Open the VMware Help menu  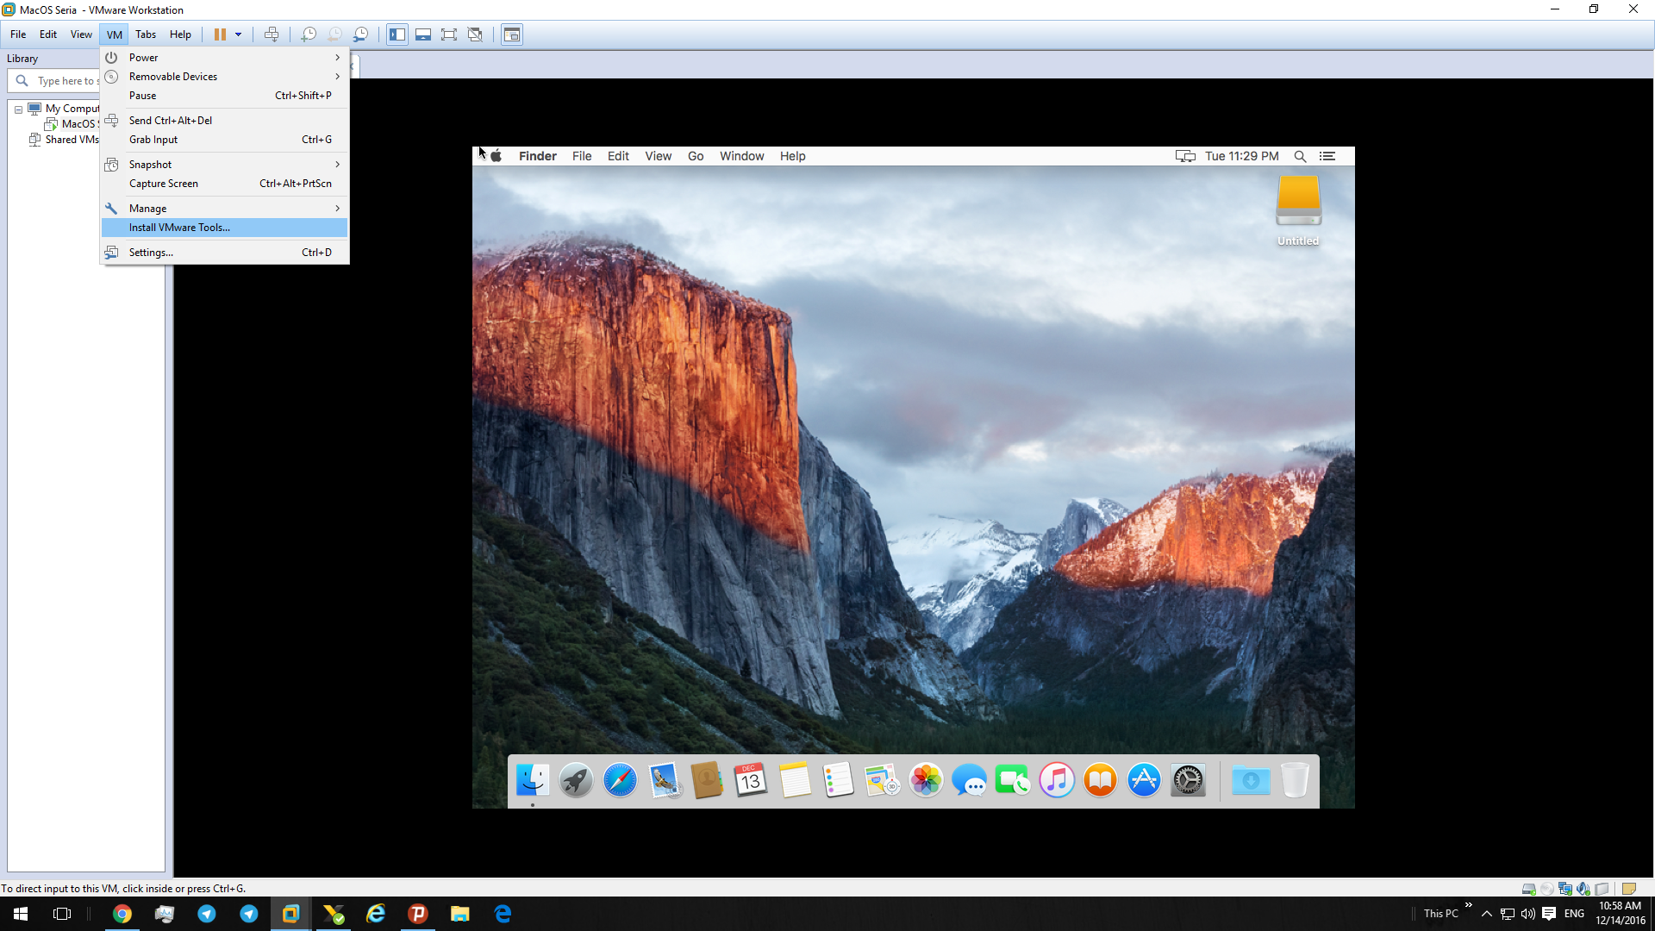tap(180, 34)
